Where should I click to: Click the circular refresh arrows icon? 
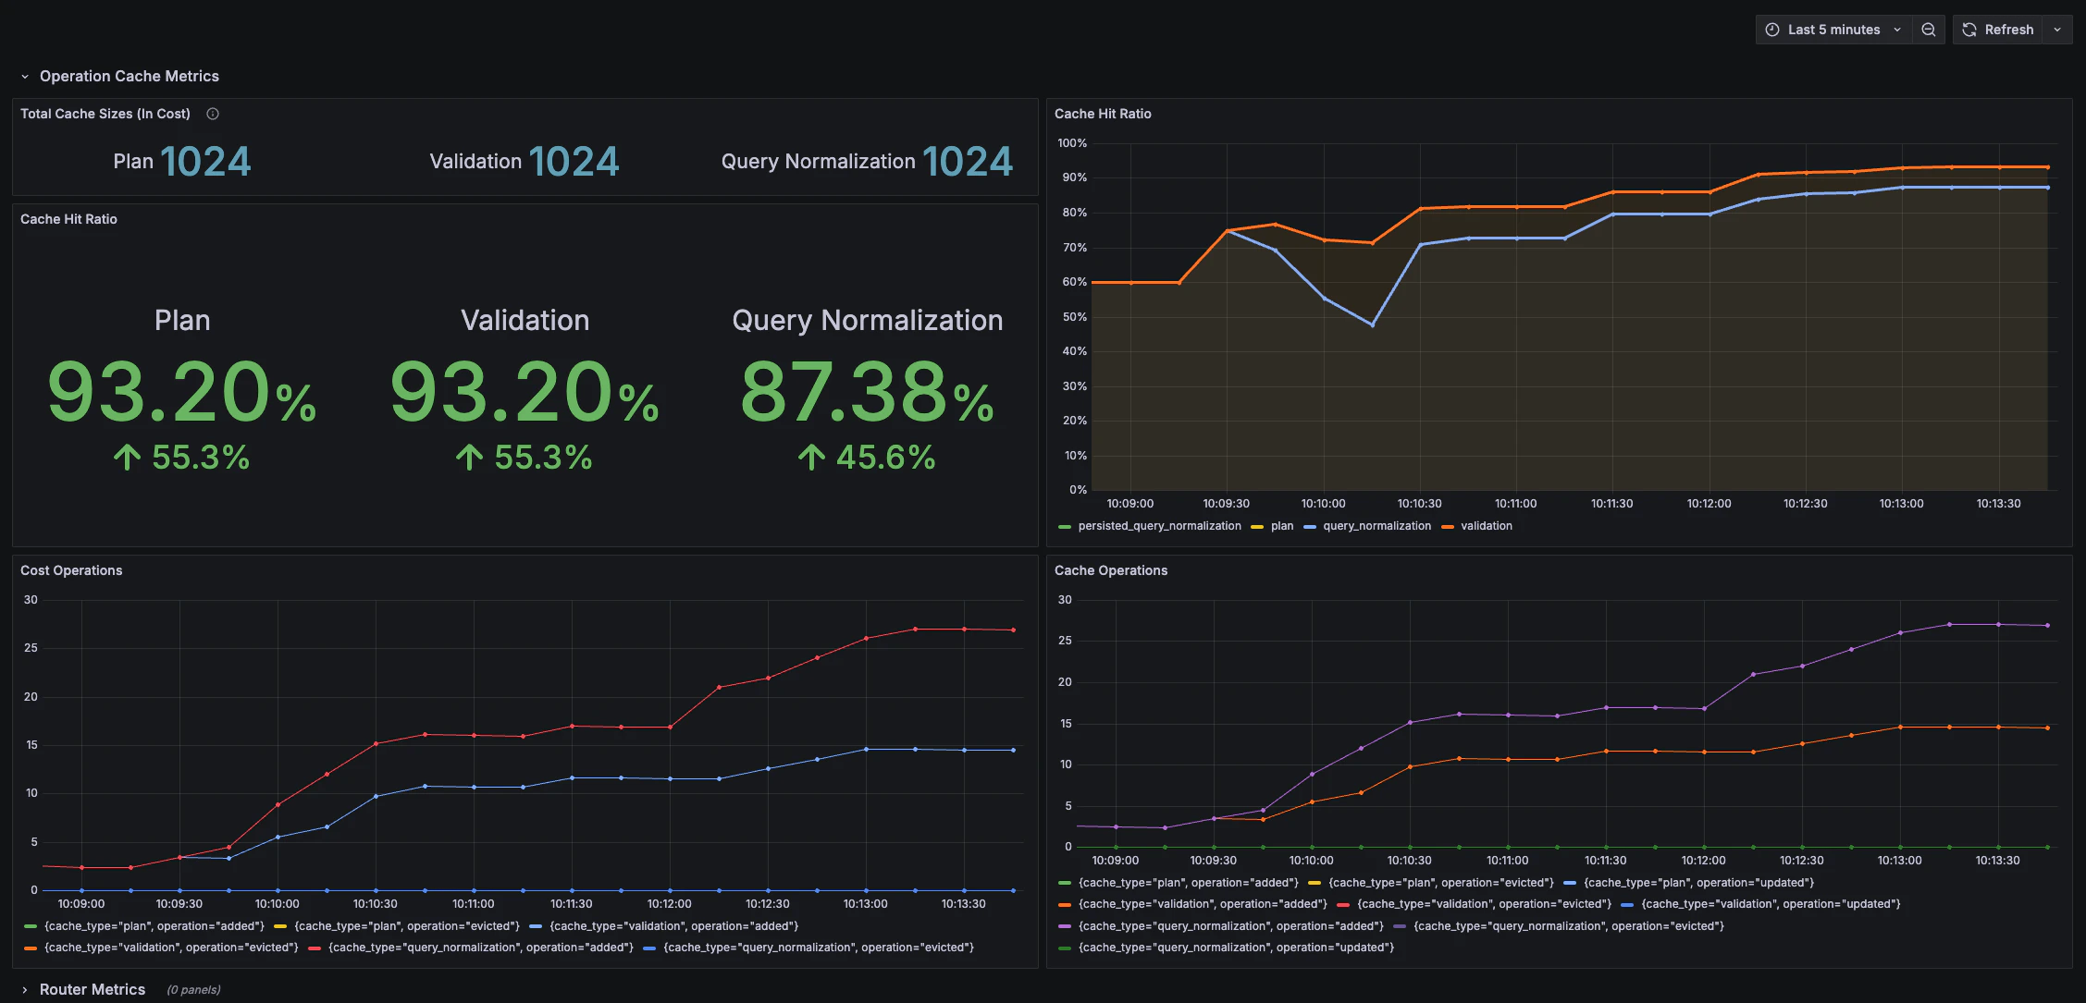[1969, 29]
